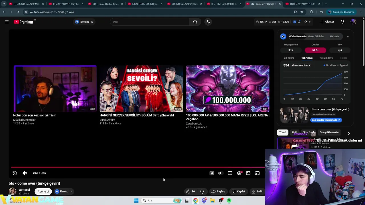365x205 pixels.
Task: Open 100.000.000 AP Ryze video thumbnail
Action: pyautogui.click(x=228, y=89)
